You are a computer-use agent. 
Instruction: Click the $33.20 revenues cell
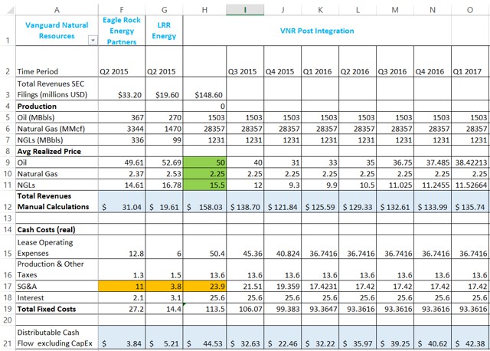[x=122, y=89]
